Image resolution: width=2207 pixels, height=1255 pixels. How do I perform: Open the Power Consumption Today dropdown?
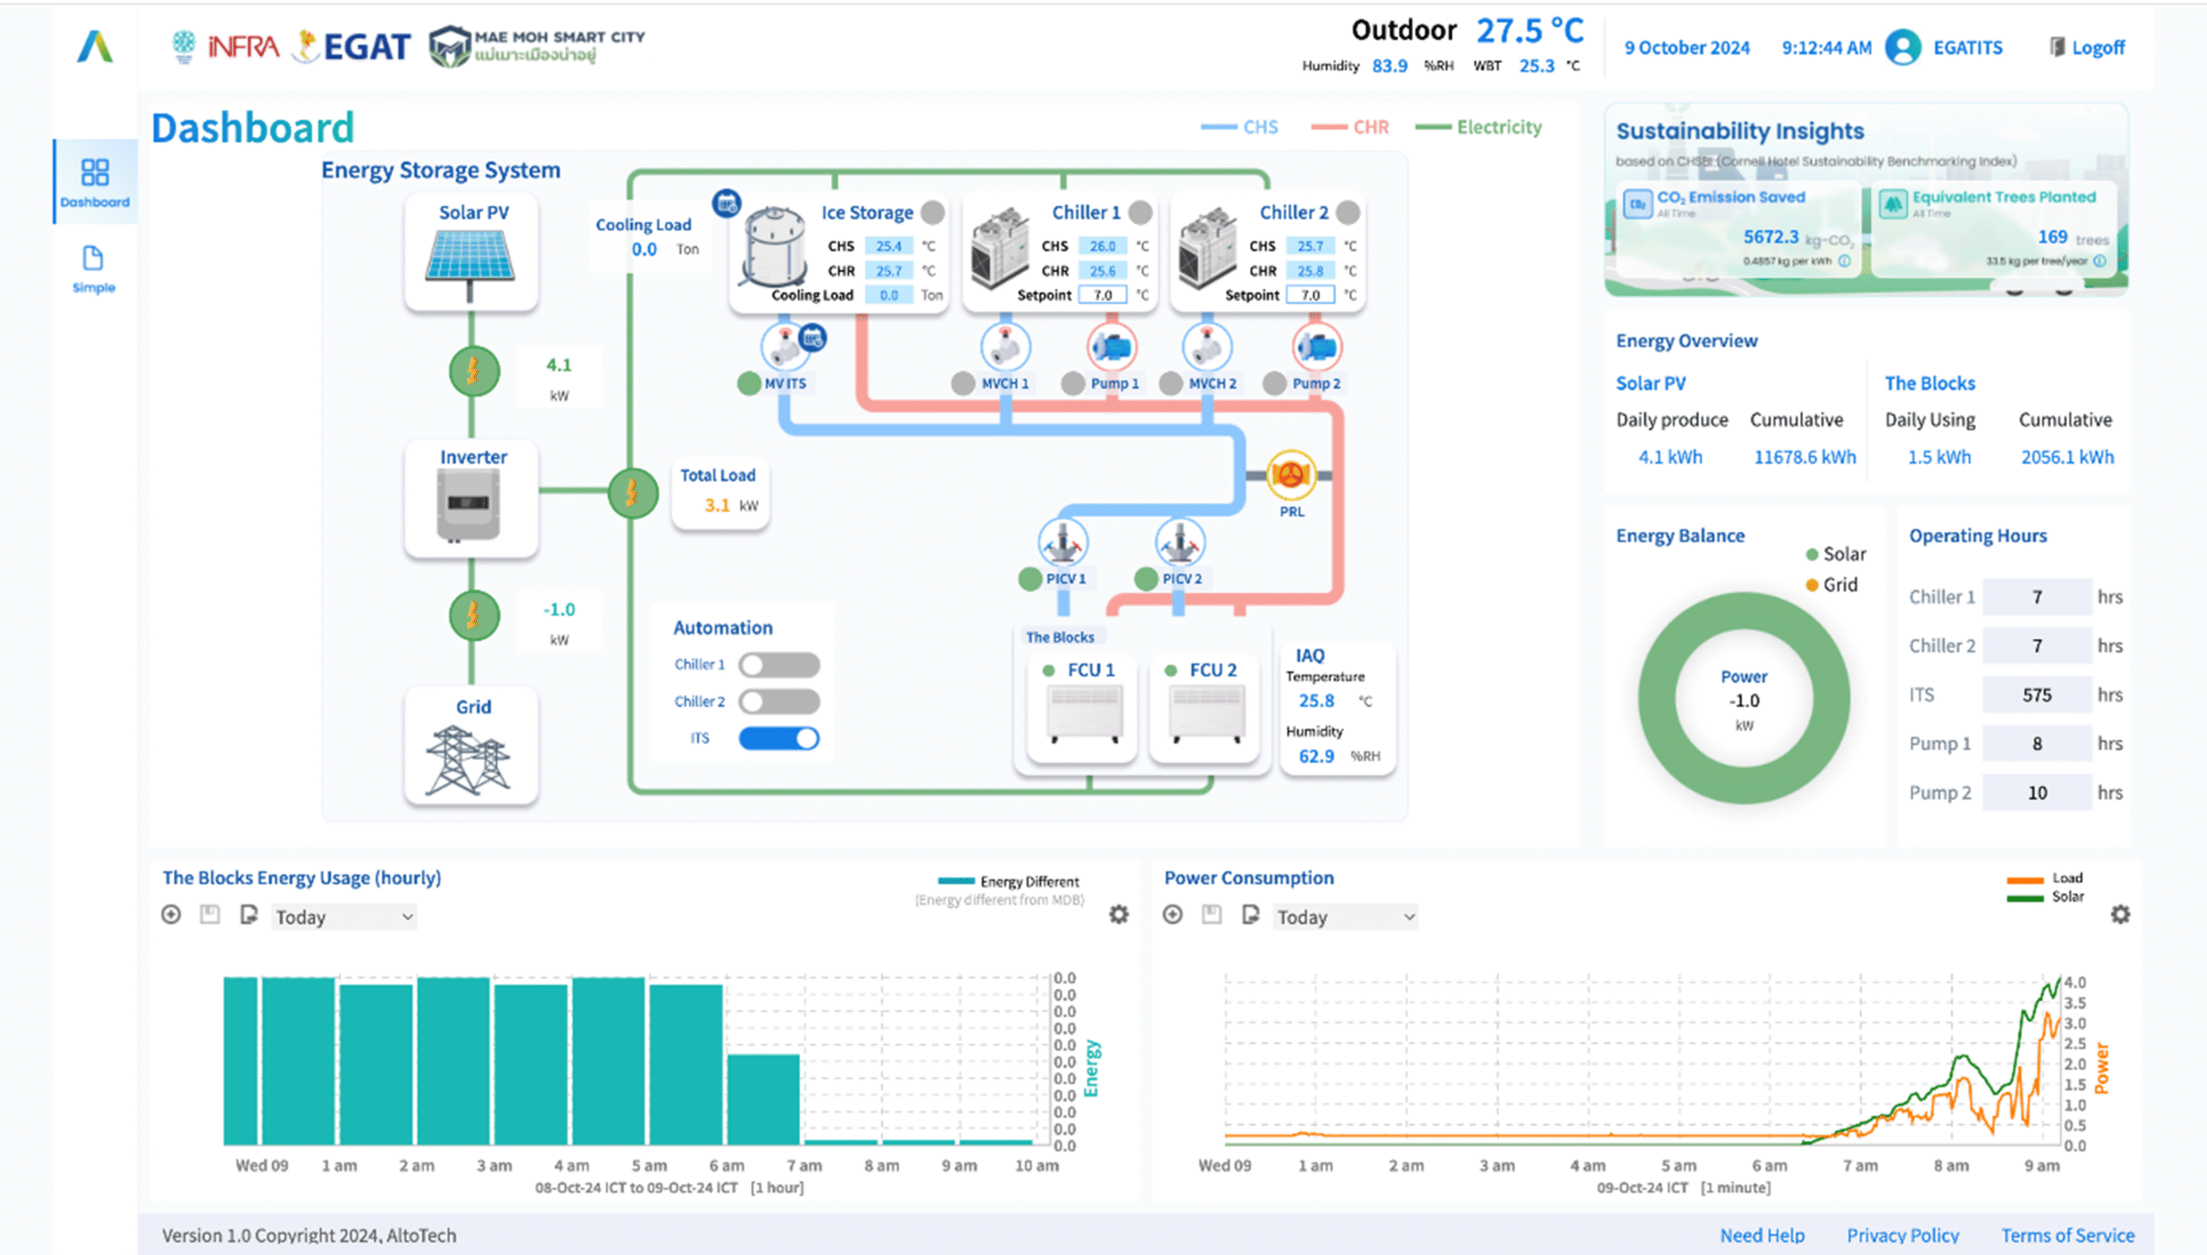point(1345,917)
